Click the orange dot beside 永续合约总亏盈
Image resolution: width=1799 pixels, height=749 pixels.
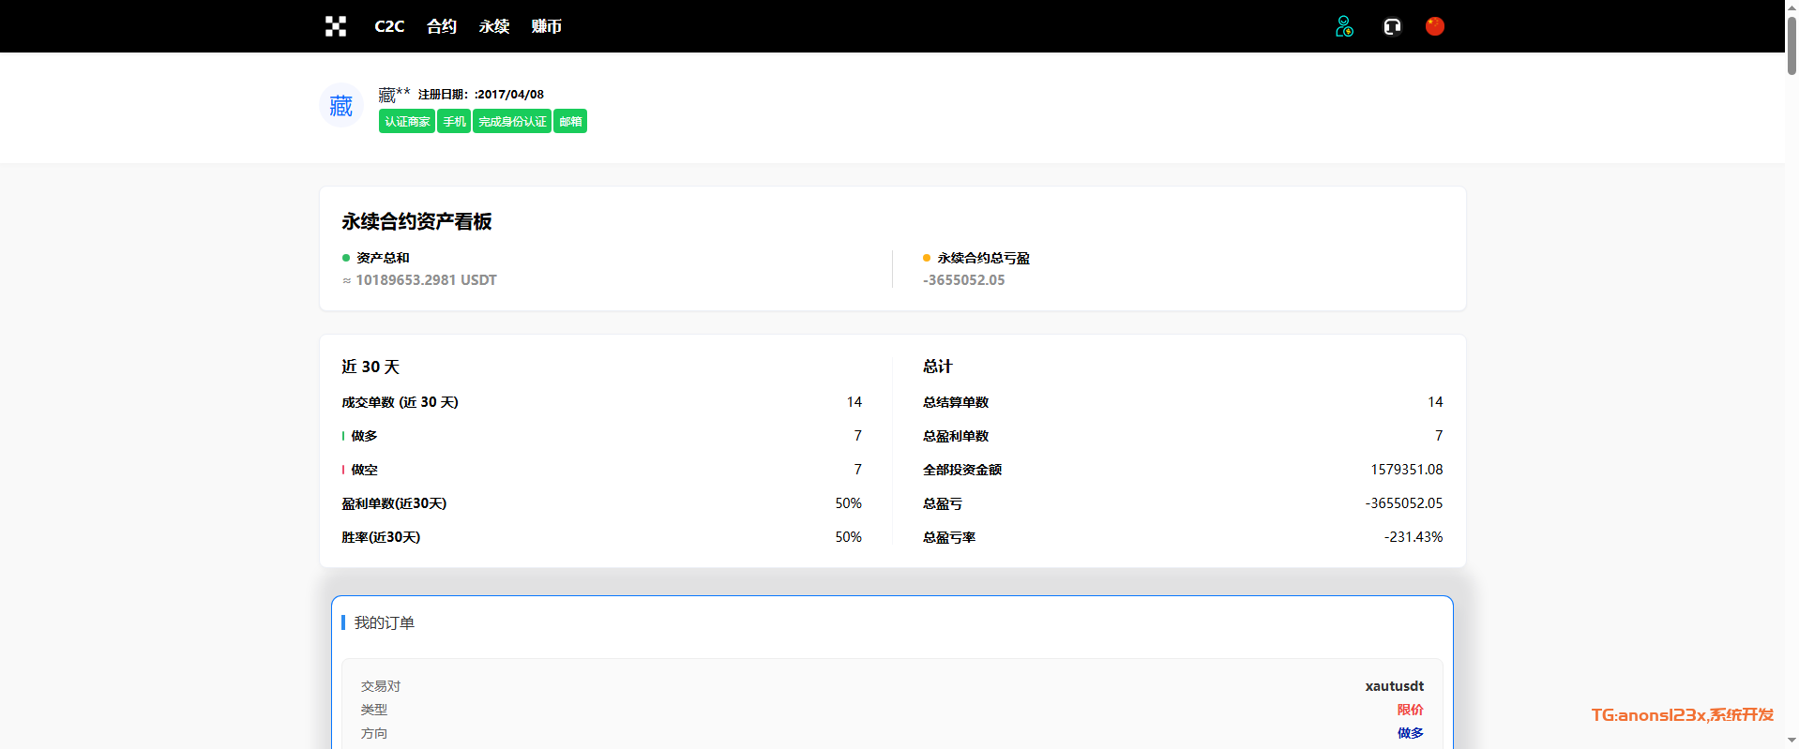click(927, 258)
